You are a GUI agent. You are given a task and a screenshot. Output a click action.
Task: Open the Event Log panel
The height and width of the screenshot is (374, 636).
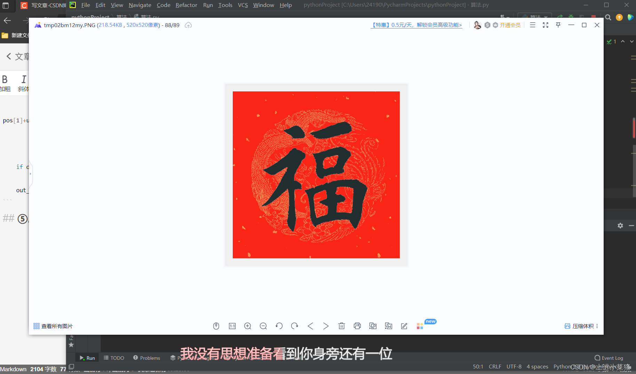pos(609,358)
